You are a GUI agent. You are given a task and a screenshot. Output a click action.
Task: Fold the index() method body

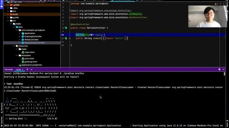coord(70,38)
